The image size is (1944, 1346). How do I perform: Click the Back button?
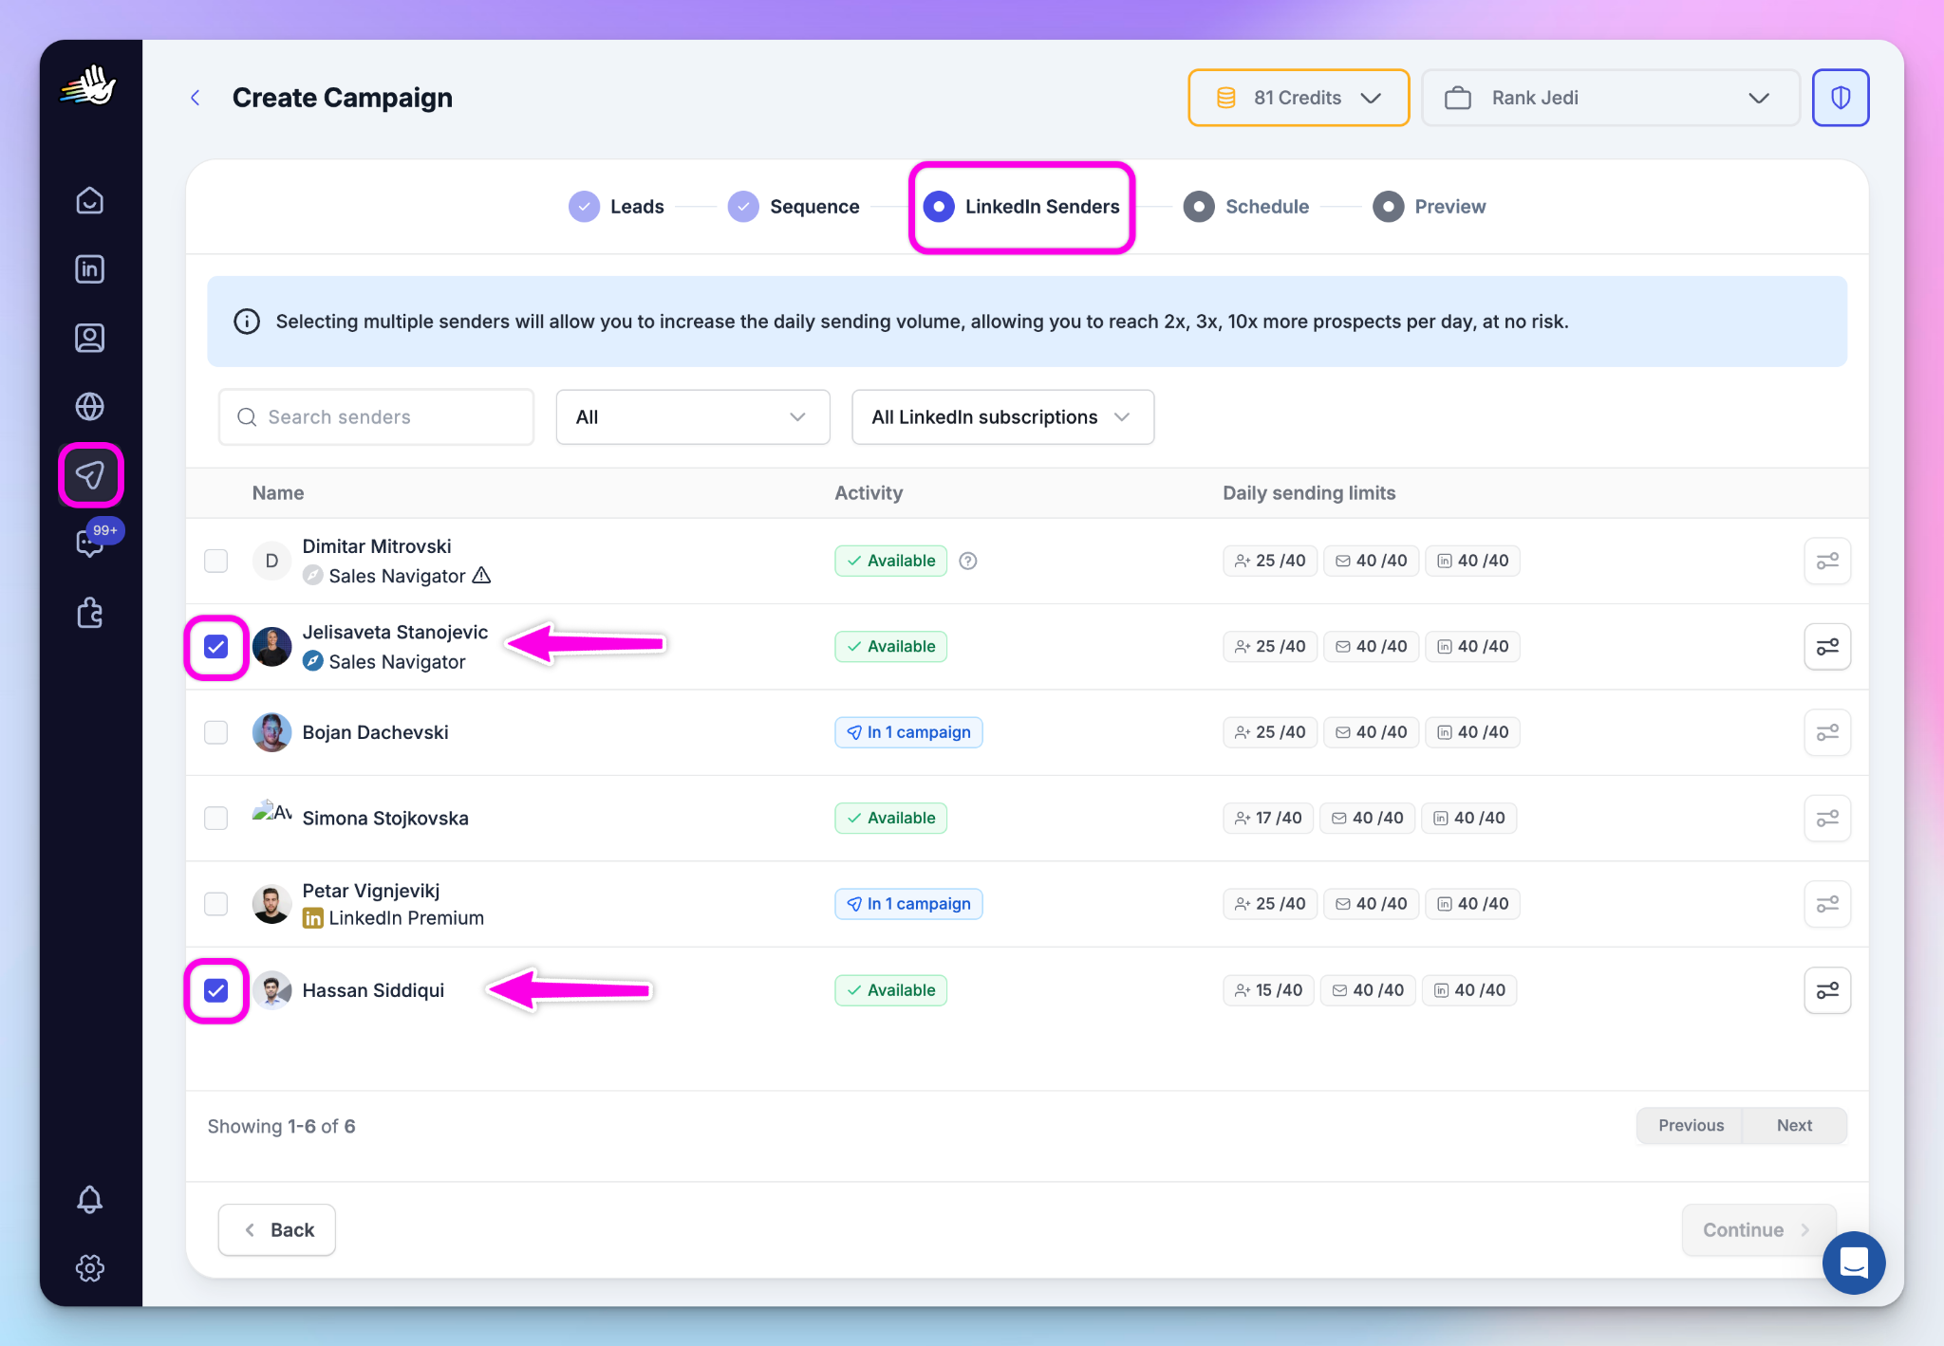[276, 1230]
